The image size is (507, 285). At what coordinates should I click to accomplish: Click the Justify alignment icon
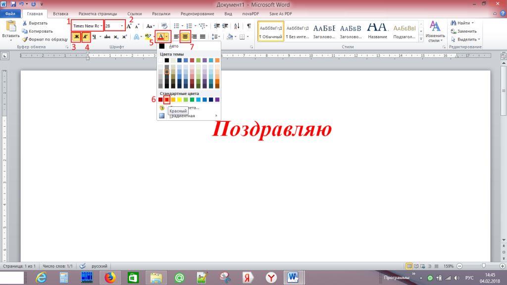point(203,37)
